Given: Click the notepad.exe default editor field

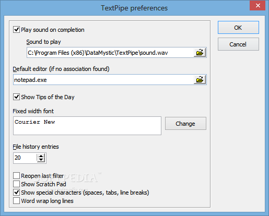Looking at the screenshot, I should click(103, 80).
